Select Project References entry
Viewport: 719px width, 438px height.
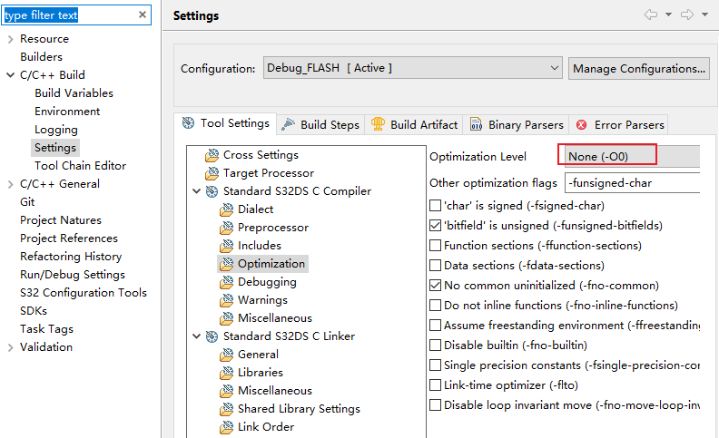coord(69,238)
